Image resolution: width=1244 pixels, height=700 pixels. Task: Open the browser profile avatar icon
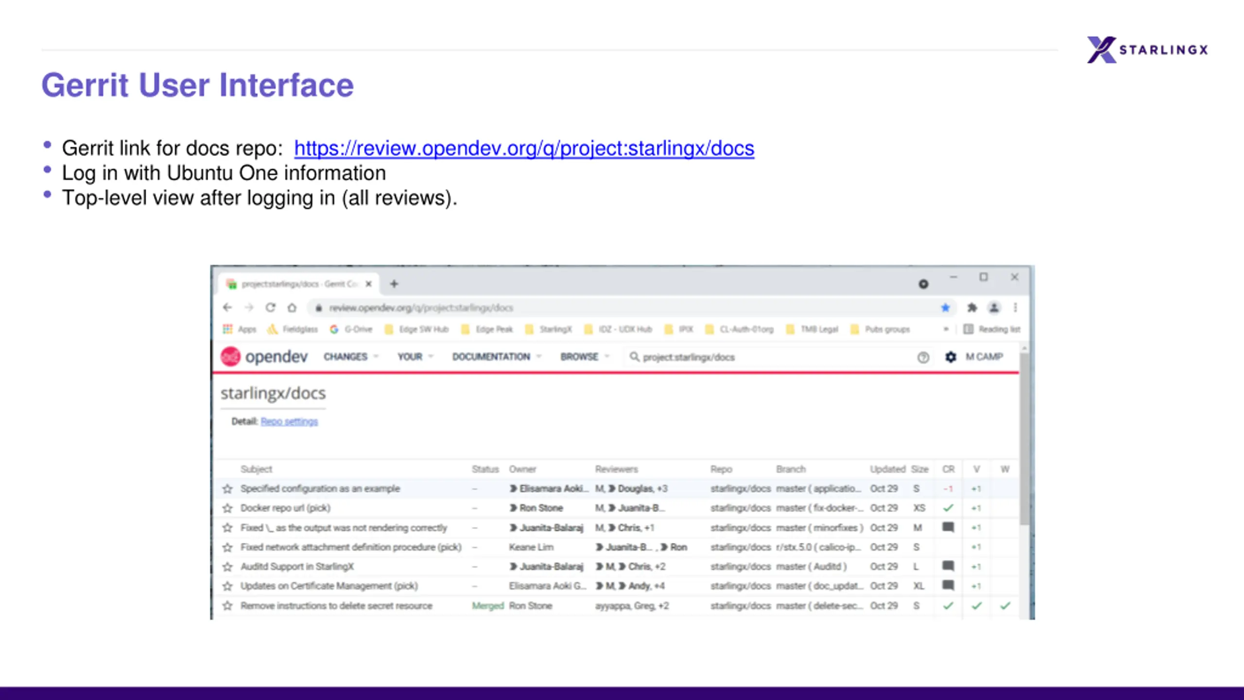pyautogui.click(x=994, y=308)
